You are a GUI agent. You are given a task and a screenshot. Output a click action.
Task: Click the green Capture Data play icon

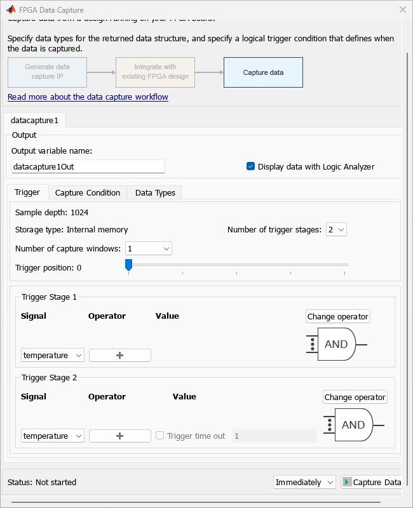[x=347, y=482]
